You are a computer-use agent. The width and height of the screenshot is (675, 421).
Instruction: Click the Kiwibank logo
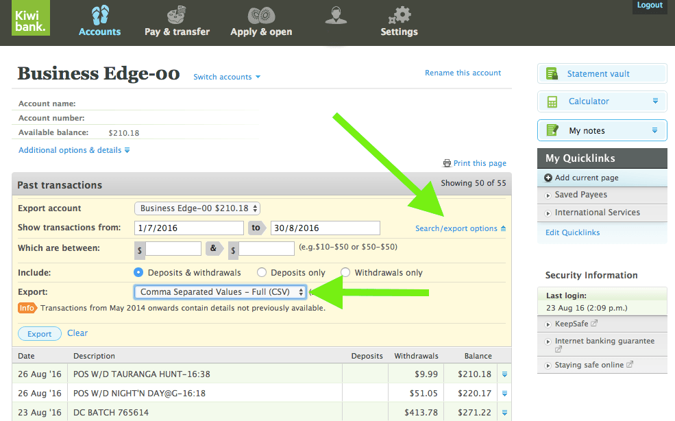pos(31,19)
